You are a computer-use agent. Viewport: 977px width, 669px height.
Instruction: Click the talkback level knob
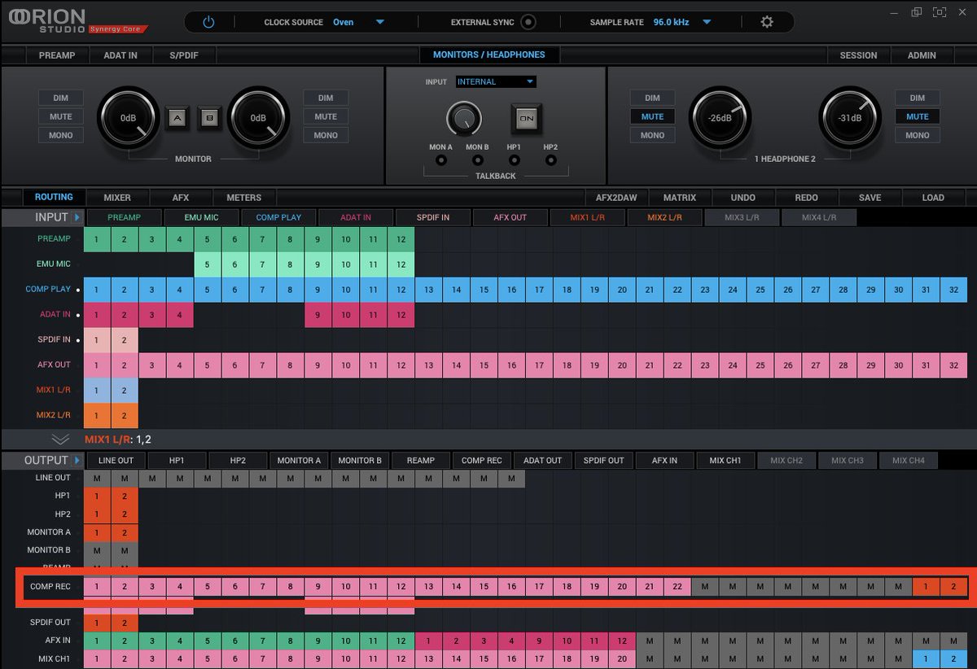click(463, 120)
